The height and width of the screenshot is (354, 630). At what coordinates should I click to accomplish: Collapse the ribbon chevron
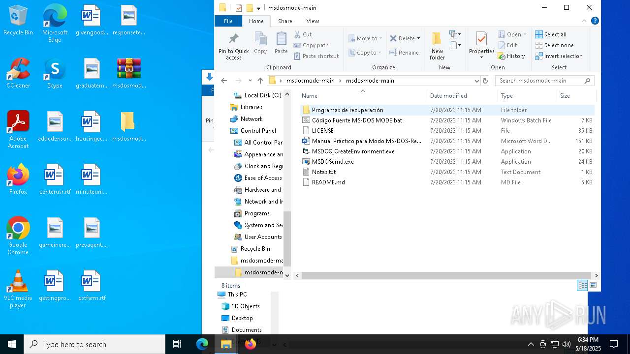pos(584,21)
